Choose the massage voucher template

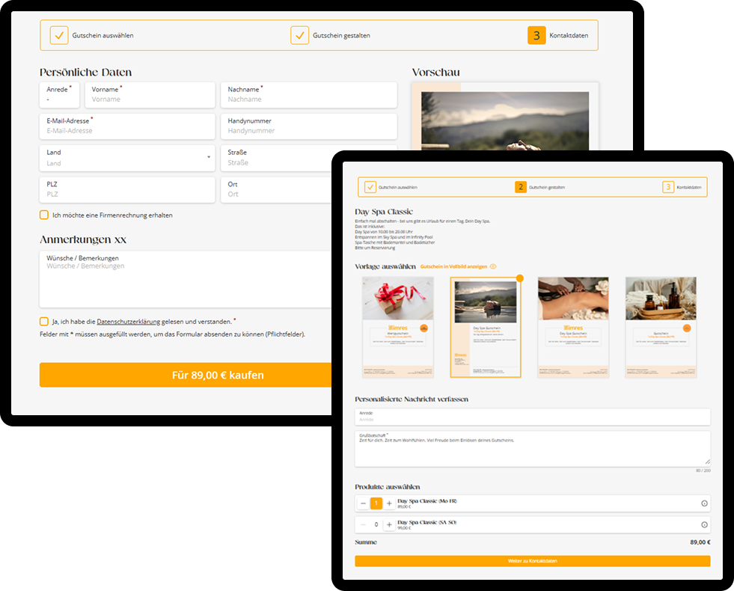pos(573,327)
